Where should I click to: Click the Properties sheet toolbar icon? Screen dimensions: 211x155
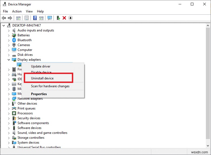26,18
